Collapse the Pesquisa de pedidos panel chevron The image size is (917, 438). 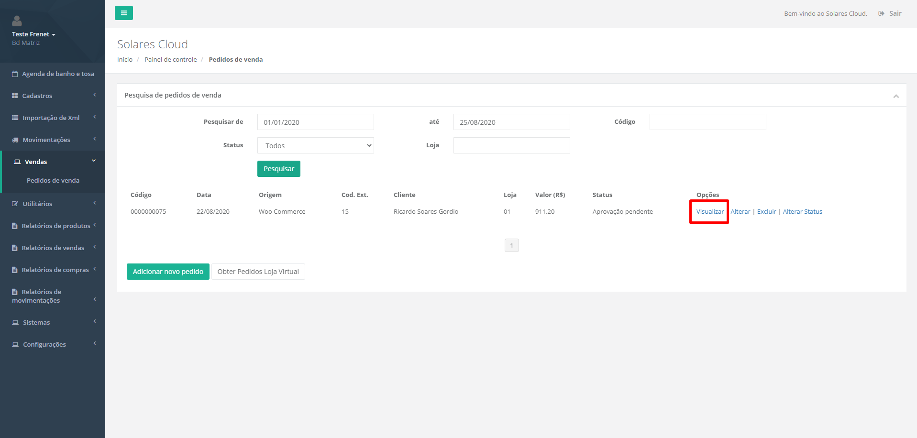tap(895, 96)
